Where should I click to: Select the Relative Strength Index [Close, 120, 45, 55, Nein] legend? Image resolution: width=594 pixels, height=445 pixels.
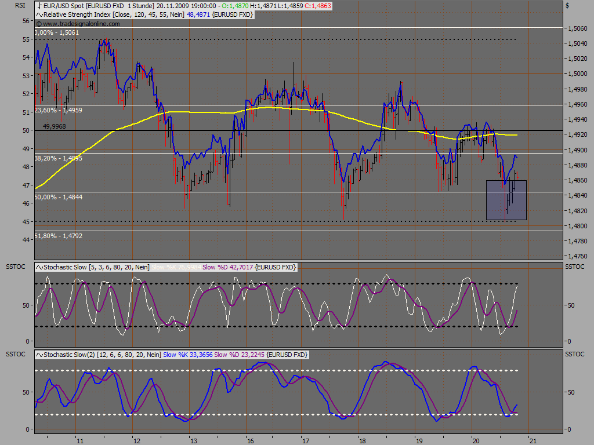coord(114,14)
